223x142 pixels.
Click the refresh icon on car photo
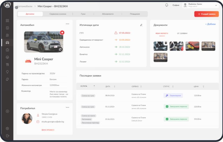point(60,49)
